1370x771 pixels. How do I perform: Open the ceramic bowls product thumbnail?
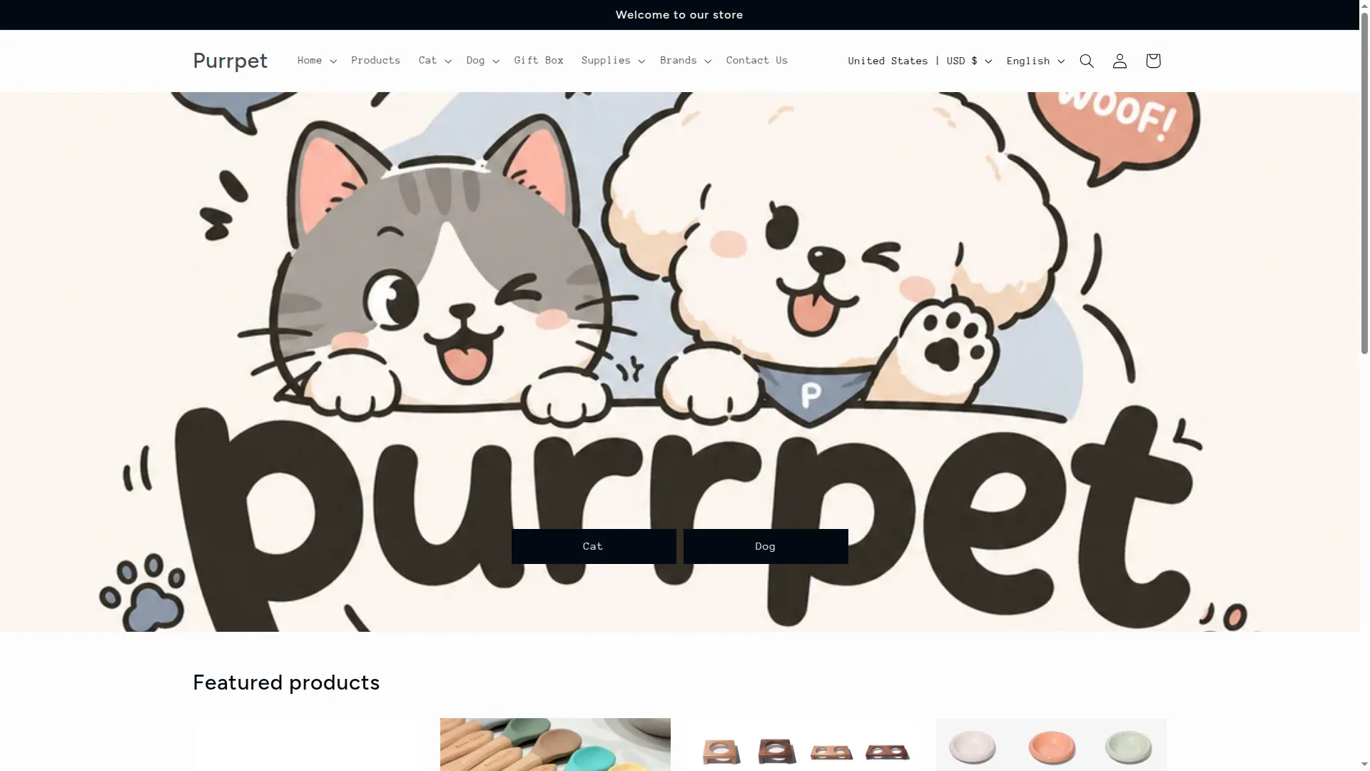tap(1051, 745)
